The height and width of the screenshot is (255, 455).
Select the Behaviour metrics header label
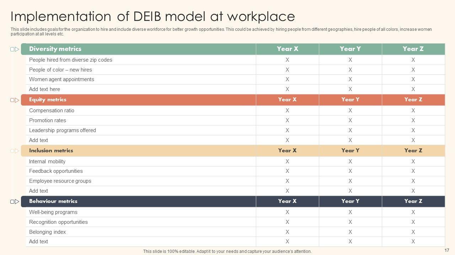point(53,201)
